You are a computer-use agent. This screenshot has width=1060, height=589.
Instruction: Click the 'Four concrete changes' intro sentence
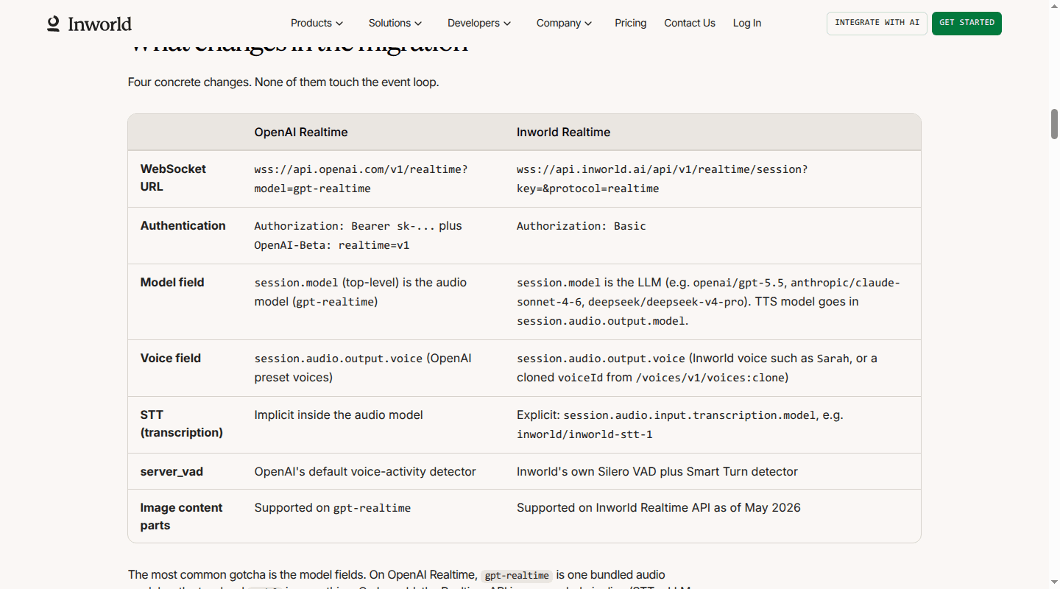click(x=283, y=82)
